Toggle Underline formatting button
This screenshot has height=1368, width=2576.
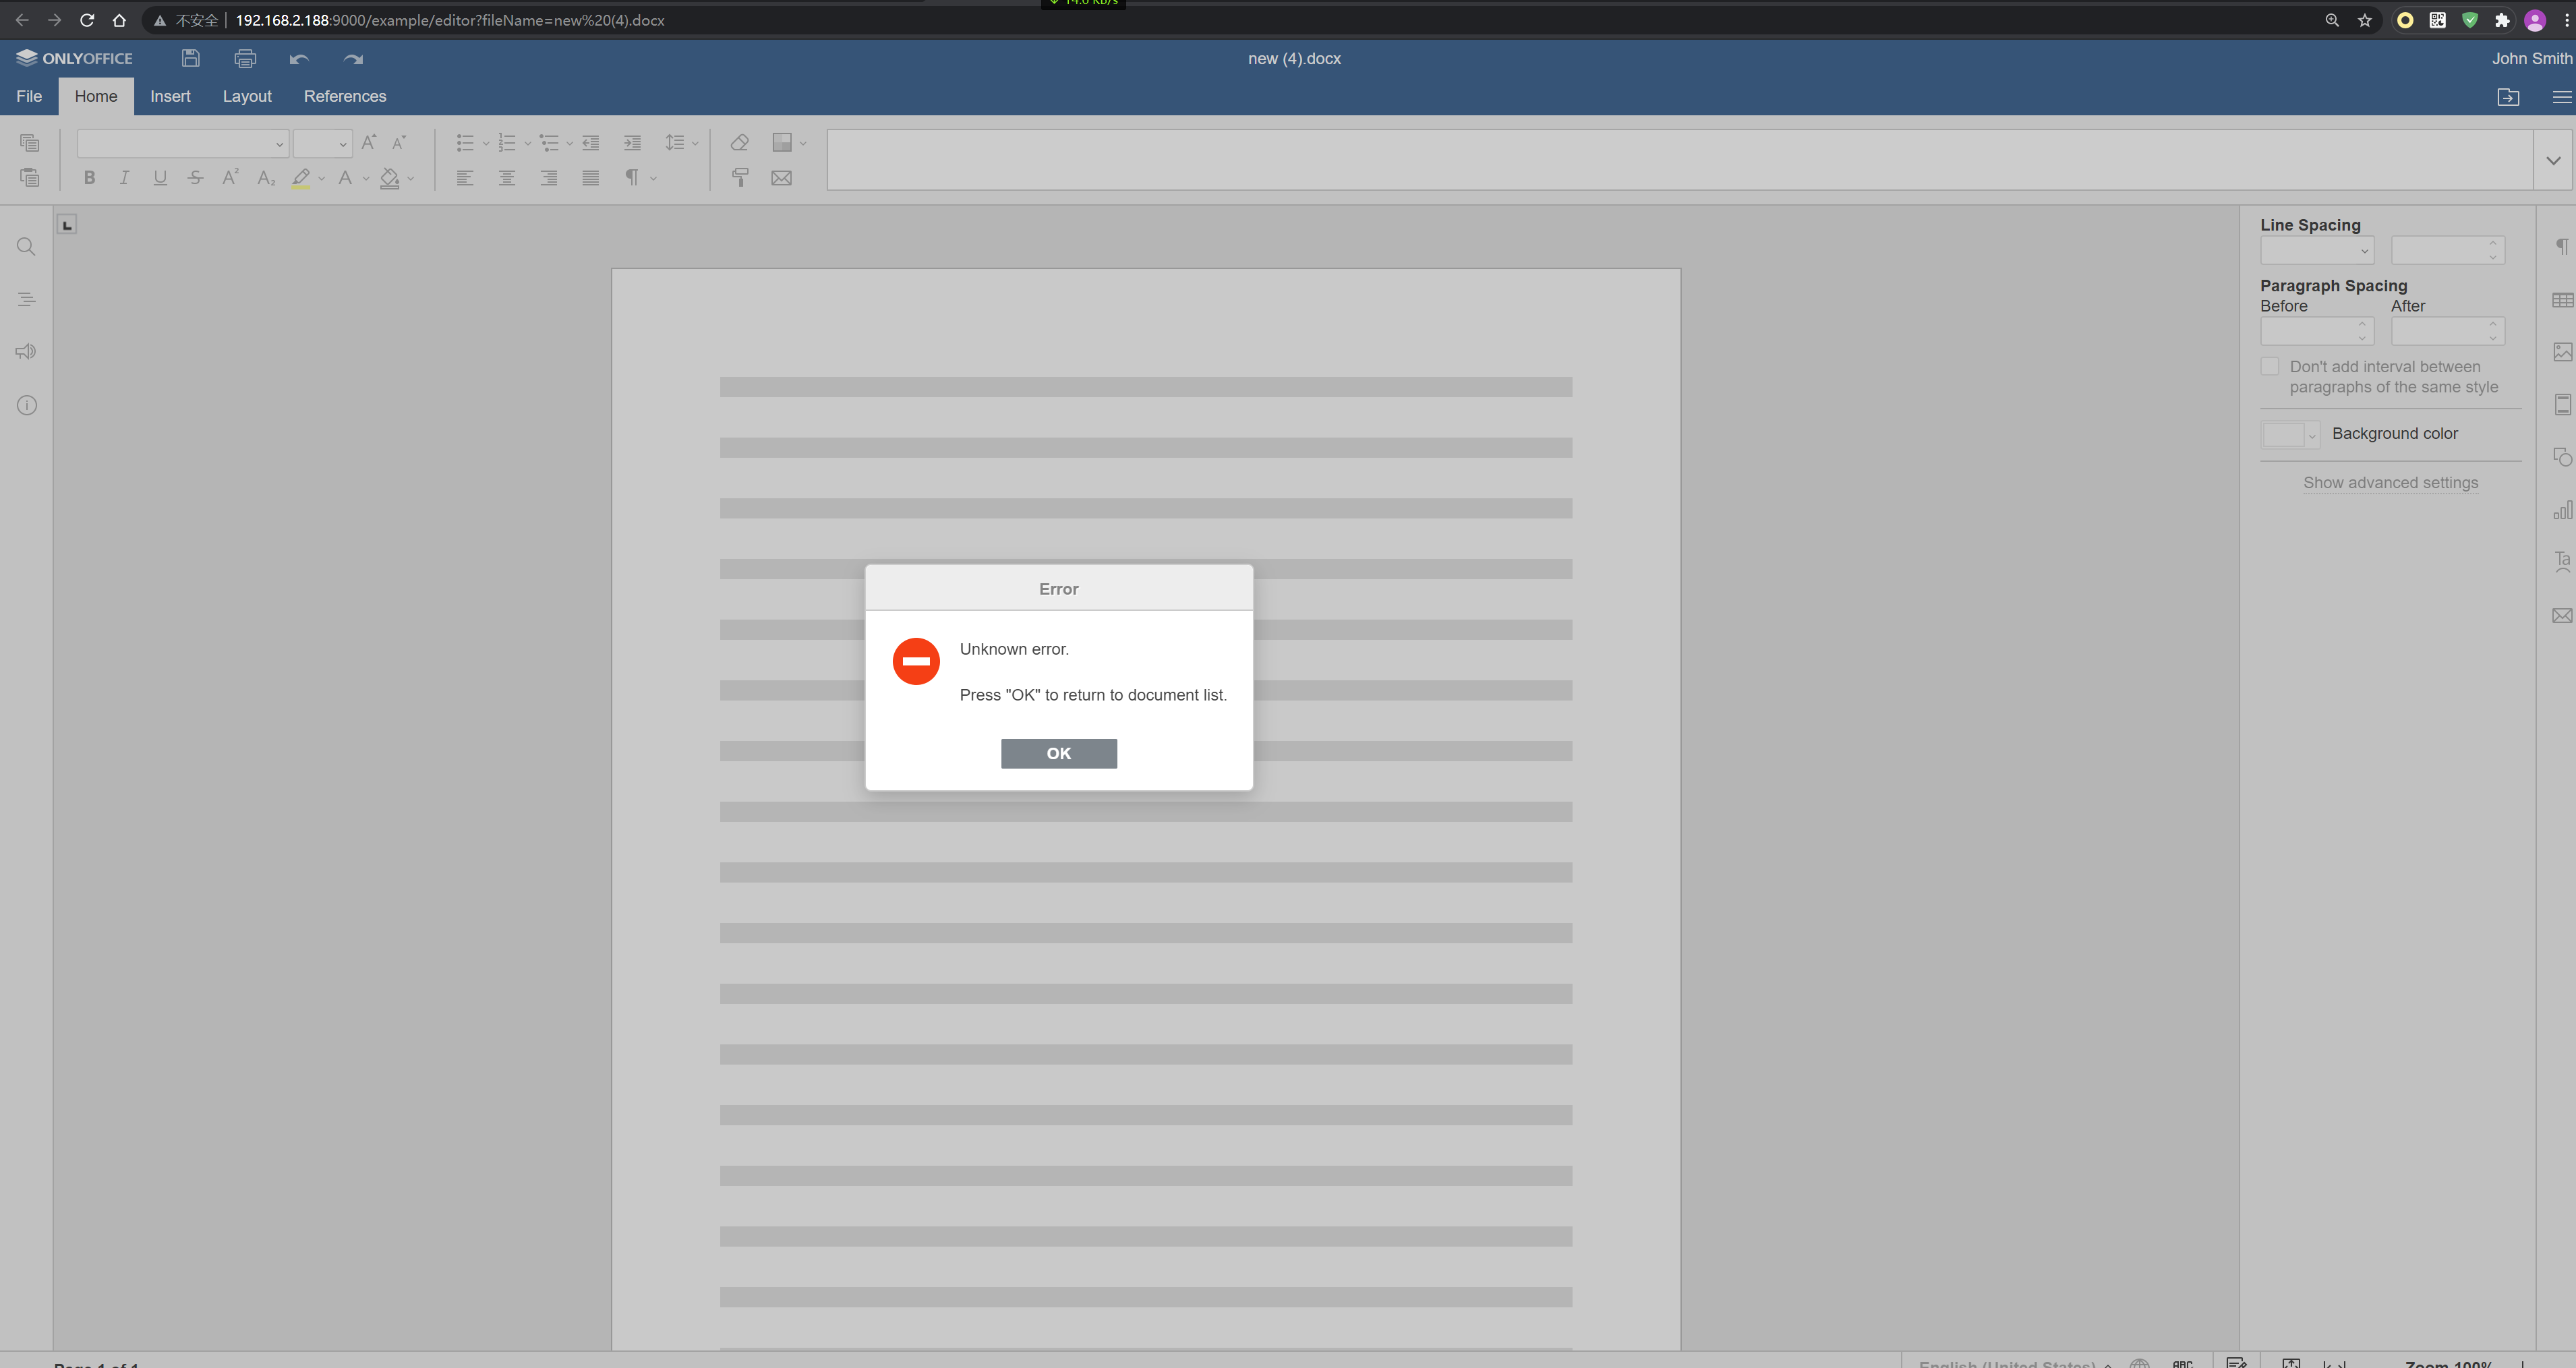coord(160,178)
